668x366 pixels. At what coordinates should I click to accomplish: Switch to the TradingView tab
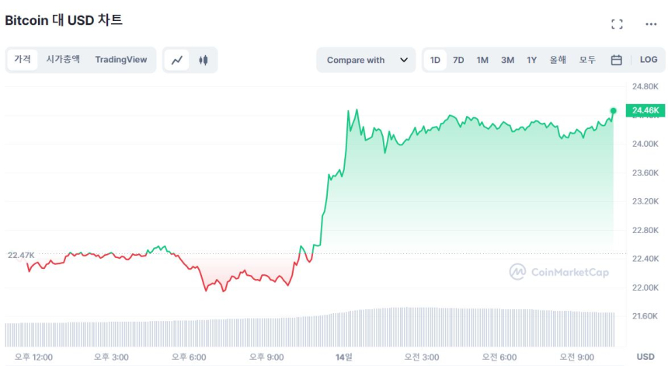tap(121, 59)
